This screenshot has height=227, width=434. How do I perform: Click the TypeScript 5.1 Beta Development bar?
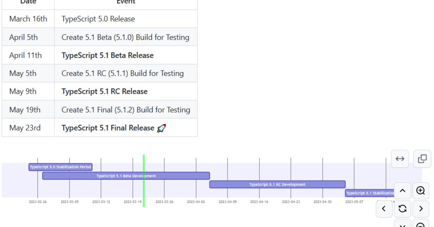coord(126,176)
